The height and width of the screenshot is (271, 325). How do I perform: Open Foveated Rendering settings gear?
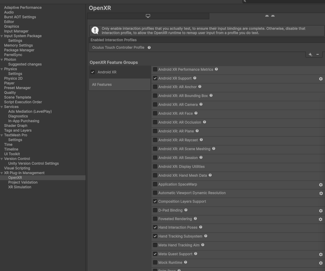tap(320, 219)
